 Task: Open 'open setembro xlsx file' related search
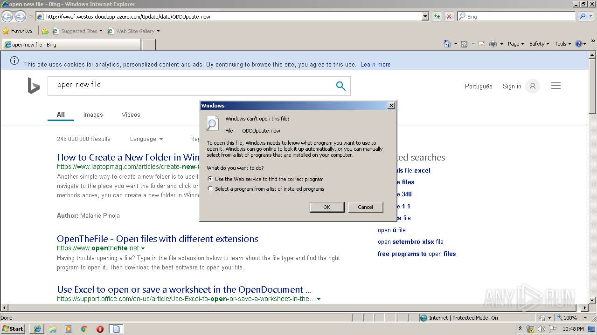(x=410, y=242)
